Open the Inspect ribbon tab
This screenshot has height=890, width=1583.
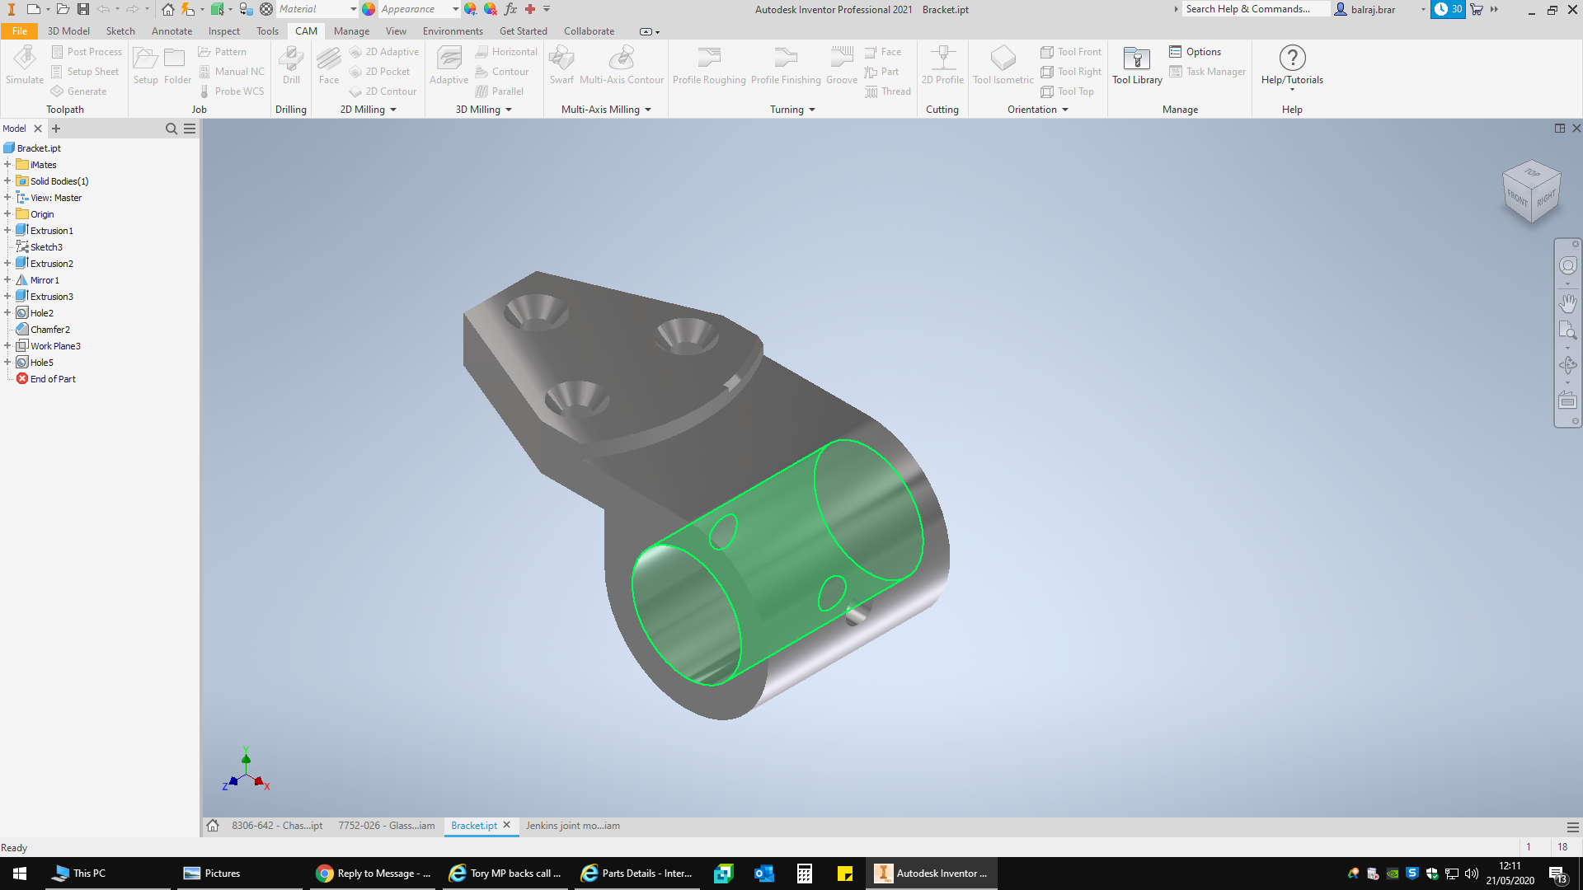point(224,31)
